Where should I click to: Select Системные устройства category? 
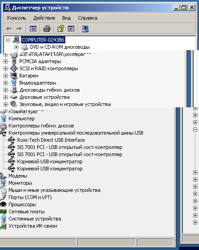(35, 219)
